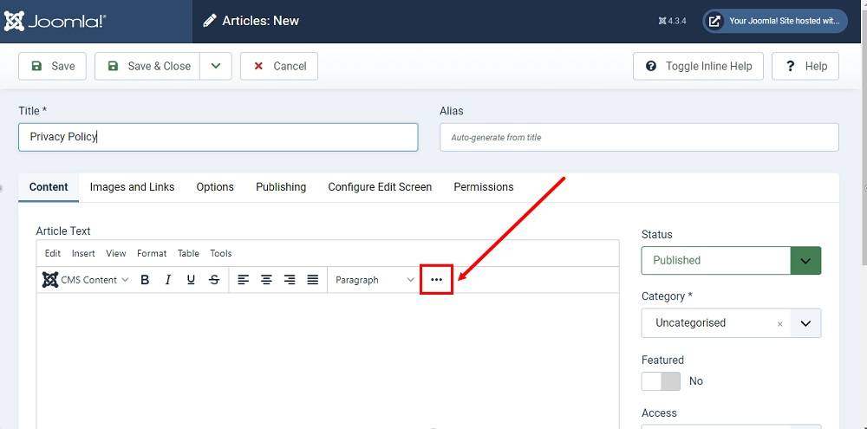Click inside the Article Text editing area
The image size is (867, 429).
328,360
